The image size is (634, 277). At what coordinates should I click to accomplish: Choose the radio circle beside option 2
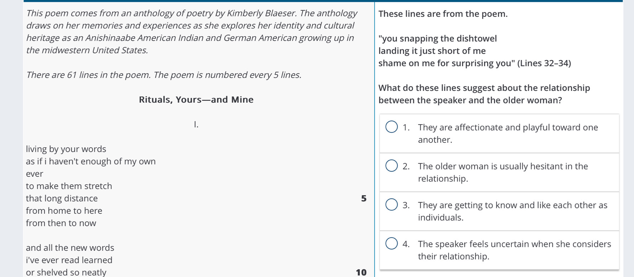[392, 165]
